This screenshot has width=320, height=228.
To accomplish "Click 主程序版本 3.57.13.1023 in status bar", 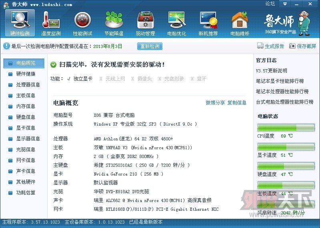I will (31, 222).
